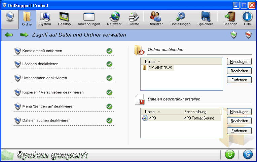
Task: Open Hilfe info icon
Action: coord(247,16)
